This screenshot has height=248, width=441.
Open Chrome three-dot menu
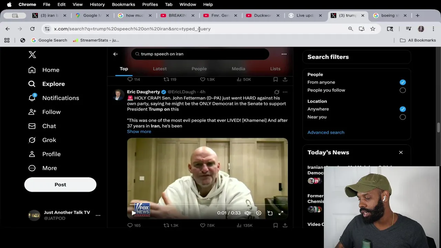pyautogui.click(x=433, y=29)
